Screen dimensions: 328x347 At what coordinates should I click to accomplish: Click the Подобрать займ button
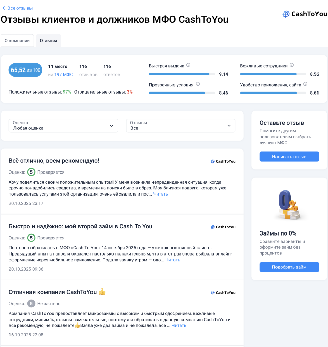pyautogui.click(x=289, y=267)
